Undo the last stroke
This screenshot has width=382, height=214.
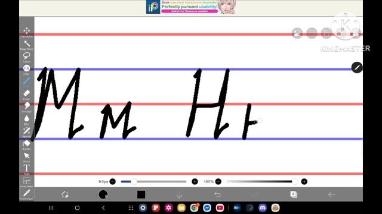[217, 194]
